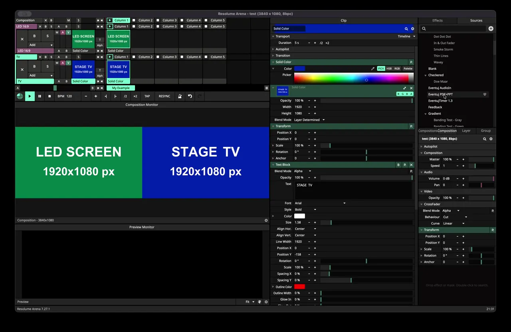Toggle the metronome icon
Screen dimensions: 511x332
pyautogui.click(x=180, y=96)
